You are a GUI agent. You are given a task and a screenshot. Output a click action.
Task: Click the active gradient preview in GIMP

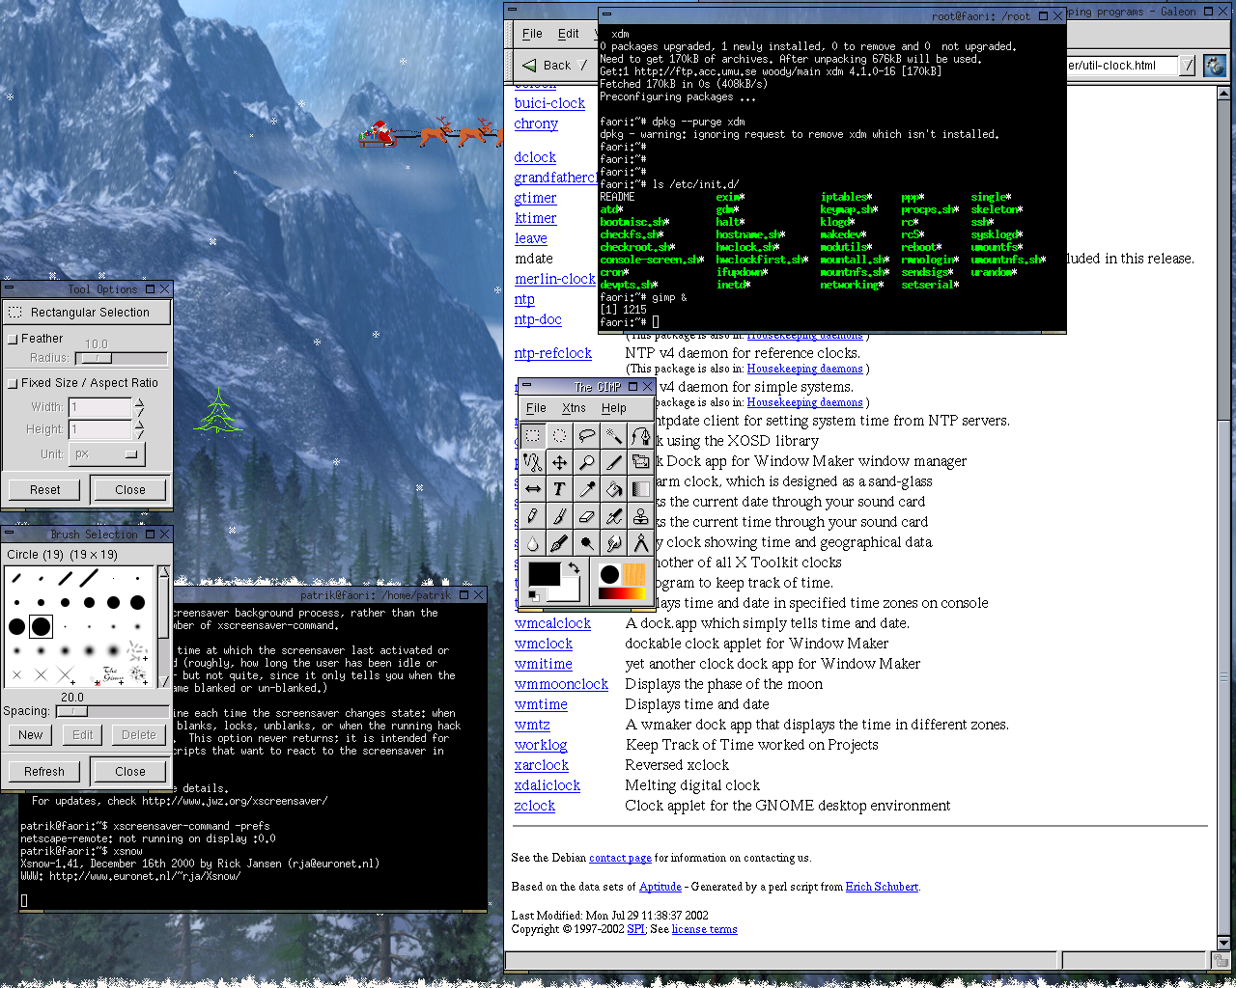(622, 593)
